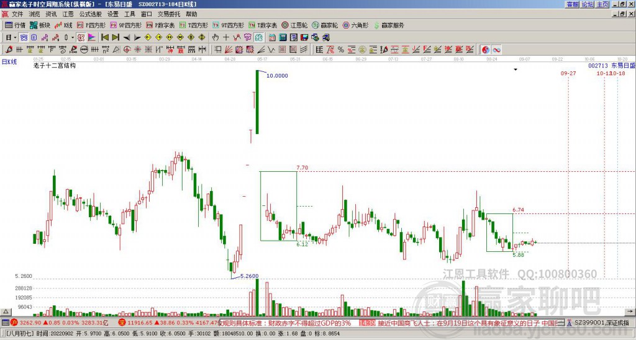The image size is (636, 340).
Task: Jump to first bar icon
Action: point(104,38)
